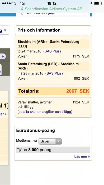Click the Silver dropdown arrow button

[59, 141]
